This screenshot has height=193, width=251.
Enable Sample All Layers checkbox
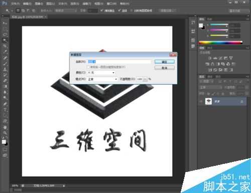pyautogui.click(x=132, y=11)
